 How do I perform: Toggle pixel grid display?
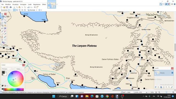(35, 7)
